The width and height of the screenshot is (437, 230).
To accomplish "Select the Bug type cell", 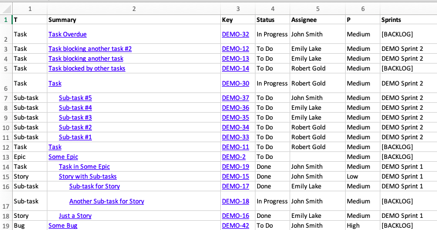I will [x=30, y=225].
